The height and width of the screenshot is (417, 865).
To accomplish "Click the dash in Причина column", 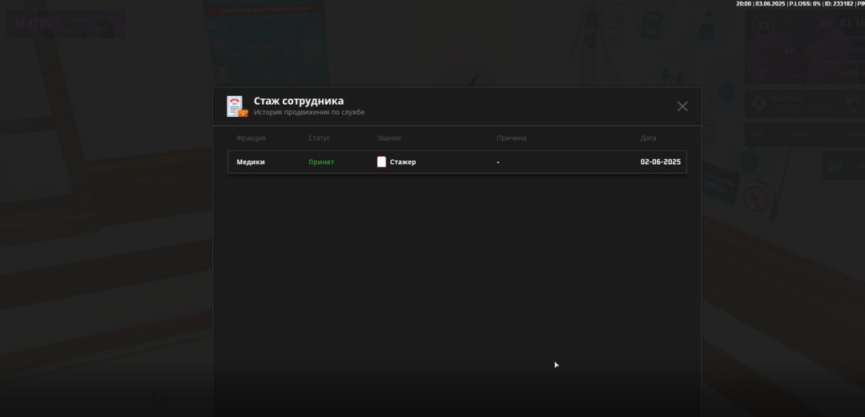I will point(498,162).
